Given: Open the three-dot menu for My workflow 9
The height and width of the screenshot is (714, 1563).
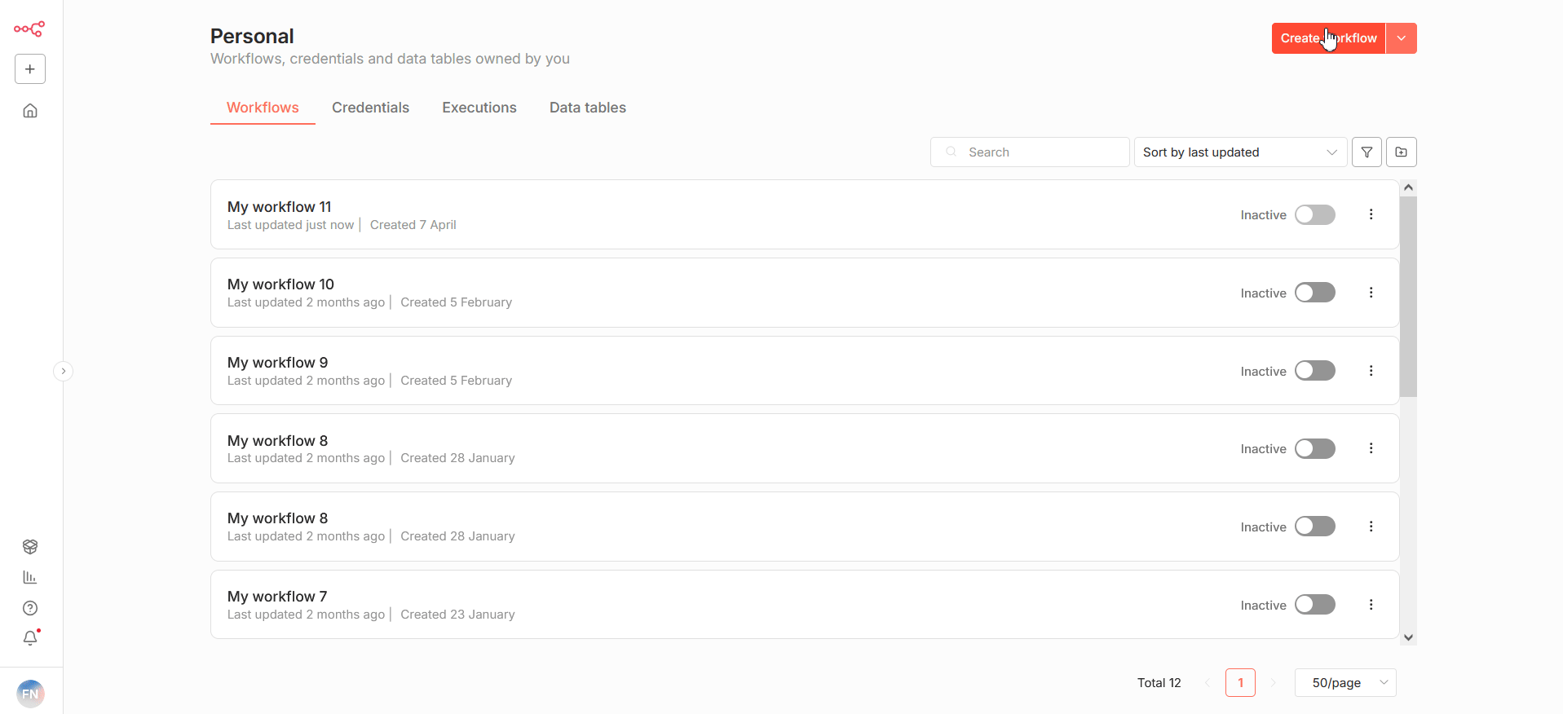Looking at the screenshot, I should (1371, 371).
